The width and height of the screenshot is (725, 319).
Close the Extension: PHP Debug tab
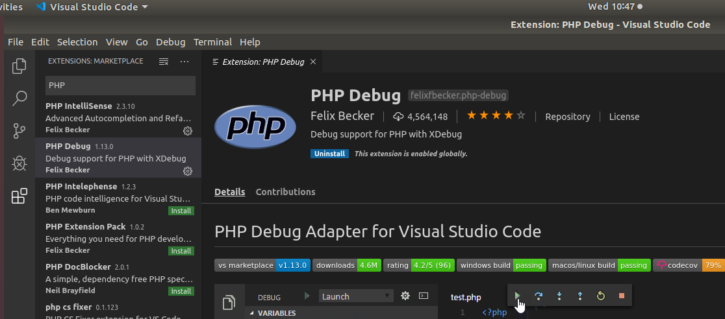click(x=313, y=62)
